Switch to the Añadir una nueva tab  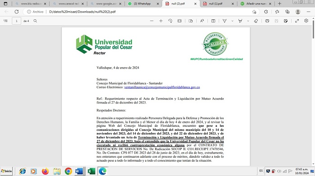pyautogui.click(x=256, y=4)
